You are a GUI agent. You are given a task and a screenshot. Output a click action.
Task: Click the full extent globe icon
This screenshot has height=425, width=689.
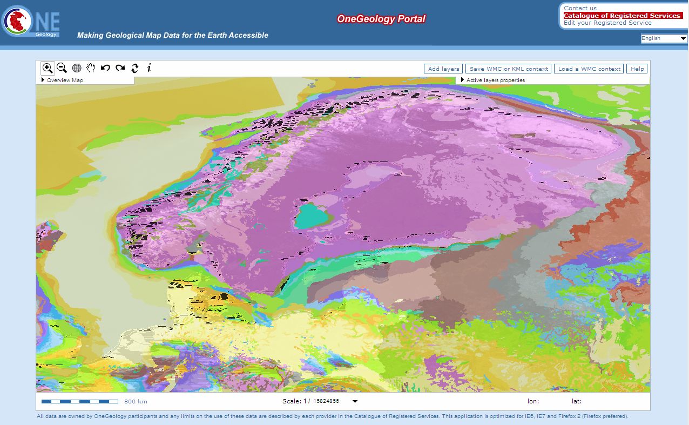[77, 68]
